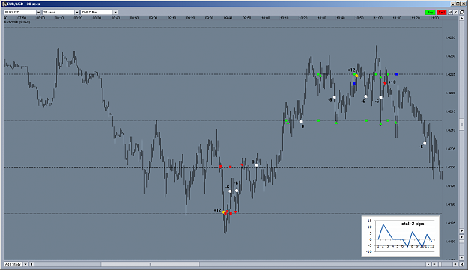Open the Add Study dropdown arrow

(25, 264)
